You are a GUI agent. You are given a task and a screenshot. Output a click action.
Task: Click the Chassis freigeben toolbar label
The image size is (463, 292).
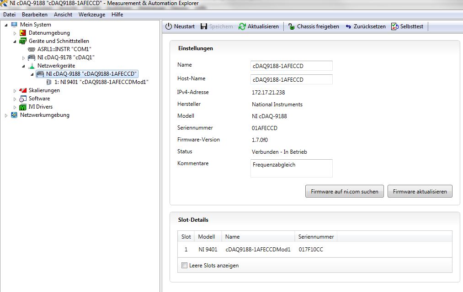coord(318,26)
